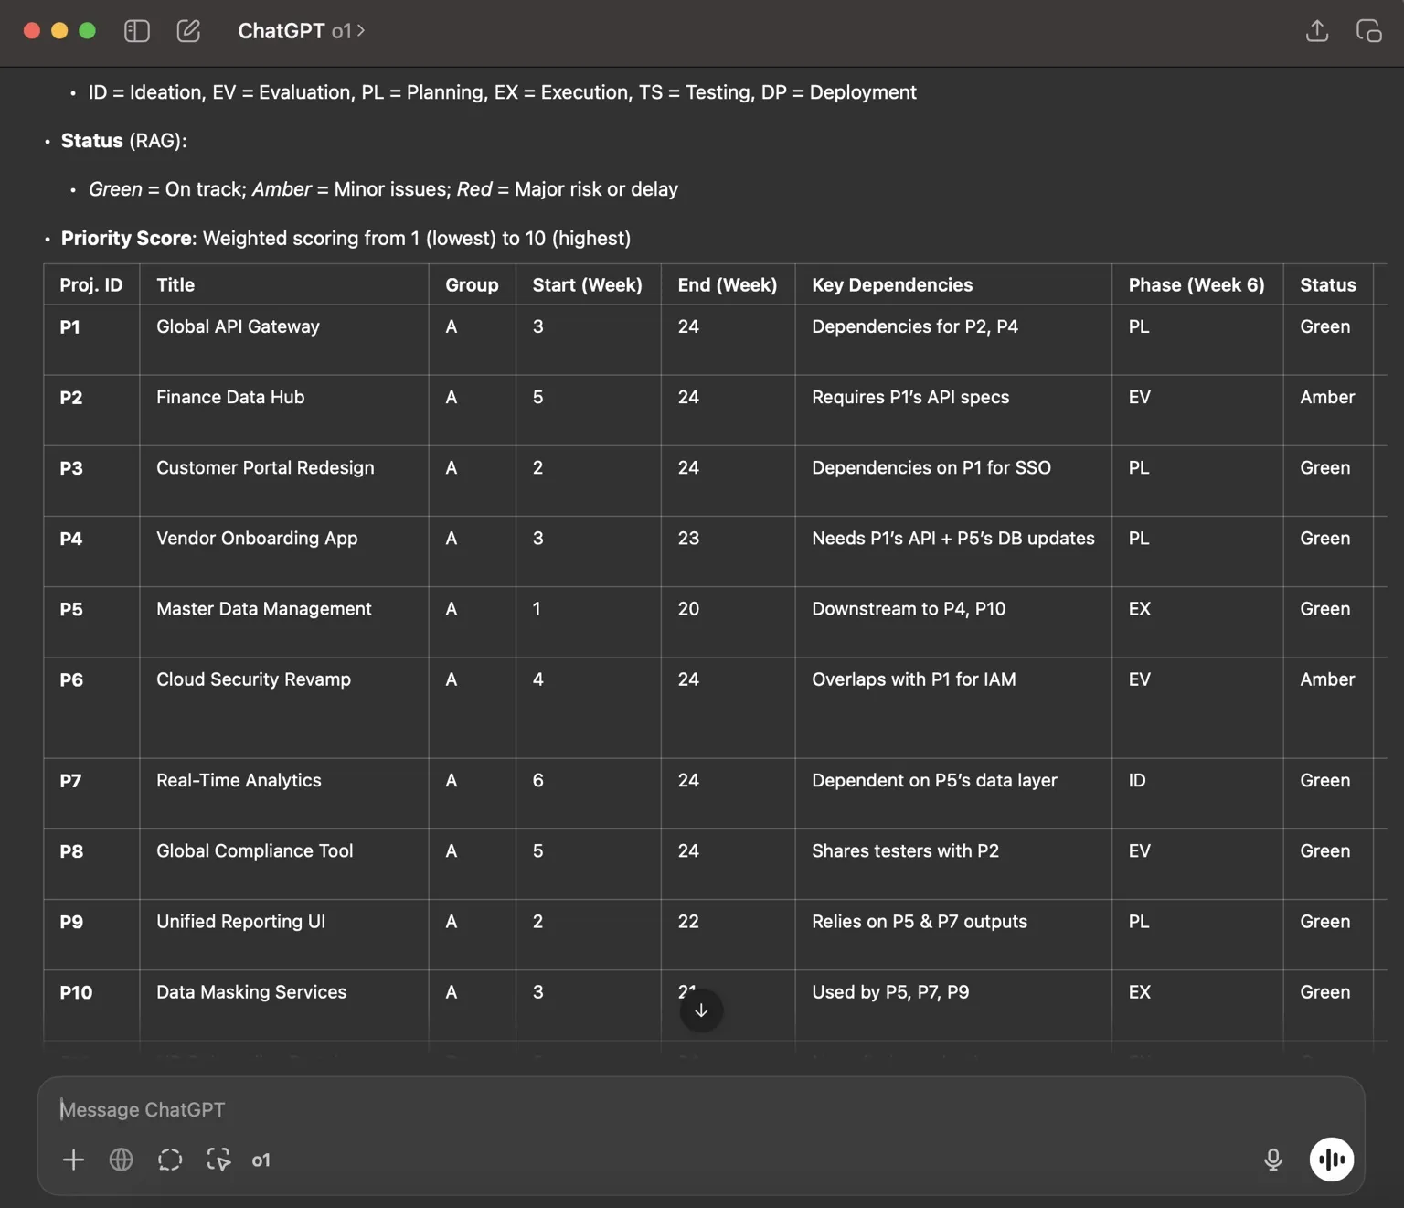Launch voice mode with waveform button
This screenshot has height=1208, width=1404.
coord(1332,1160)
